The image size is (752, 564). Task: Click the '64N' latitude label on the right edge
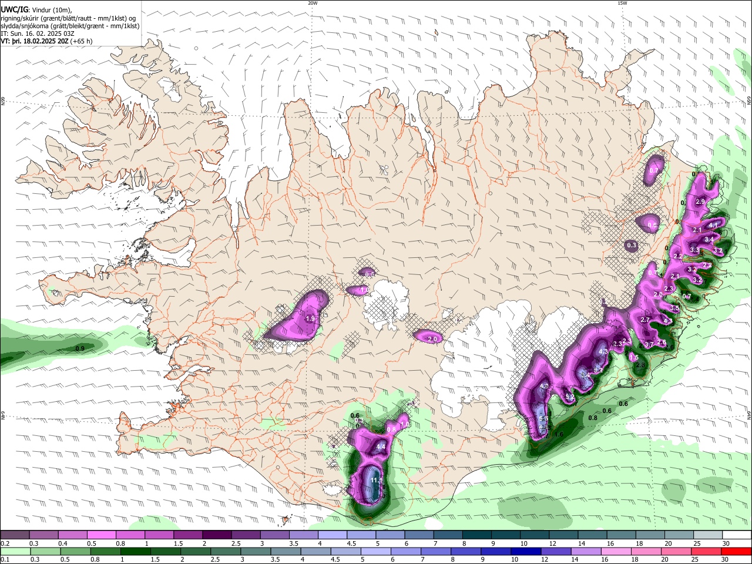[749, 415]
